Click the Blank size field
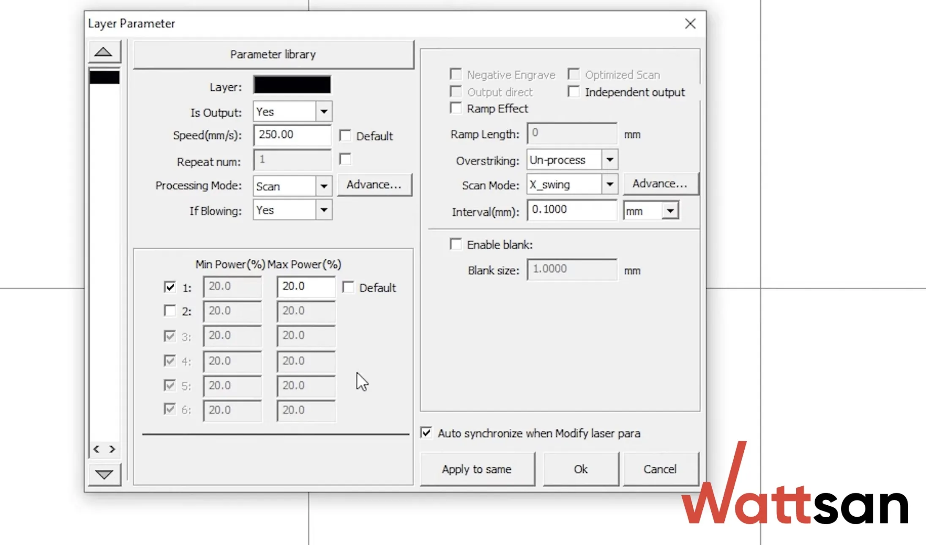Viewport: 926px width, 545px height. click(572, 269)
